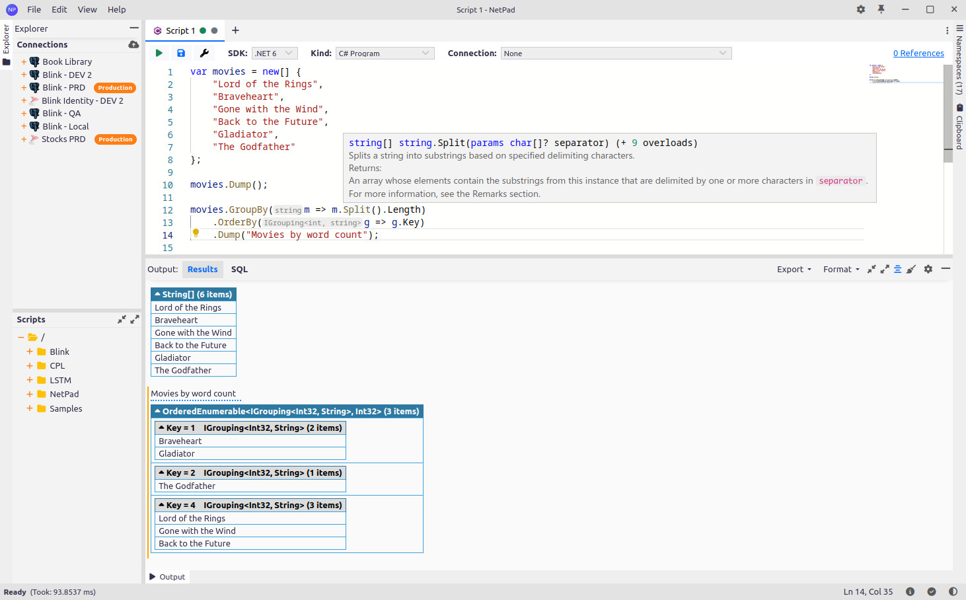Toggle centered text alignment of results

(898, 269)
